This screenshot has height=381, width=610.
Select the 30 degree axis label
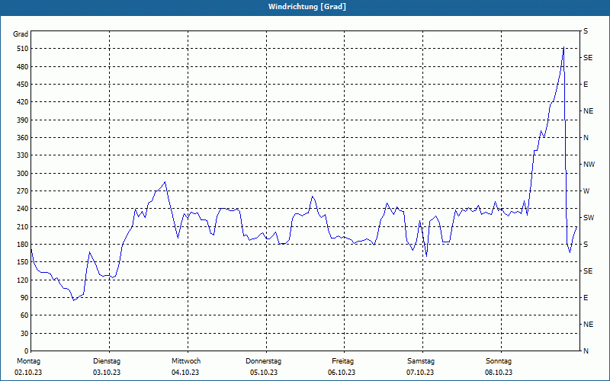click(24, 333)
